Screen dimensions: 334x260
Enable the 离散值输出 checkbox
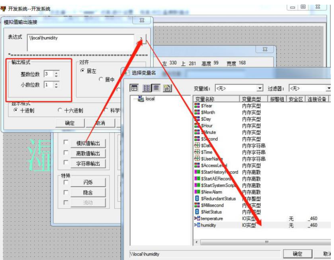click(x=66, y=152)
